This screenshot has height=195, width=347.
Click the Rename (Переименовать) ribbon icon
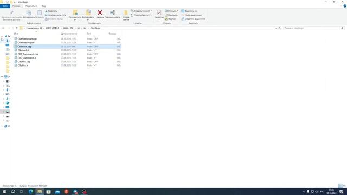point(112,12)
